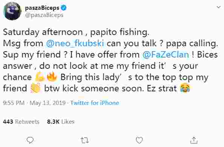224x147 pixels.
Task: Click the Twitter for iPhone link
Action: tap(95, 103)
